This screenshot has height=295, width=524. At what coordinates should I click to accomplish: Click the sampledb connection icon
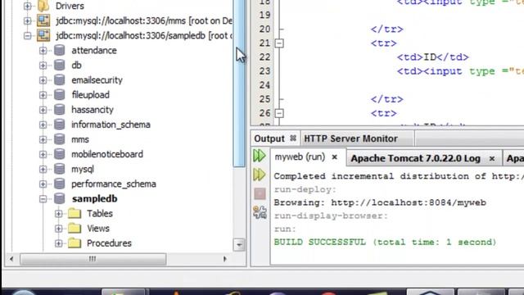point(43,35)
